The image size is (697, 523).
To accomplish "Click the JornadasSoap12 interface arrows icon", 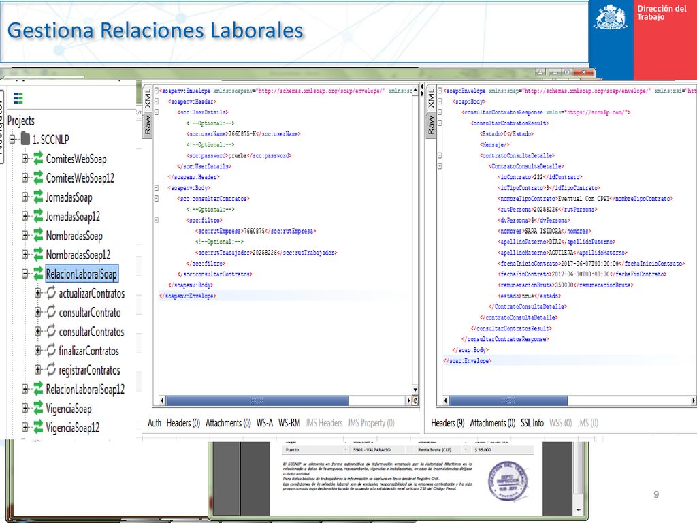I will (x=39, y=216).
